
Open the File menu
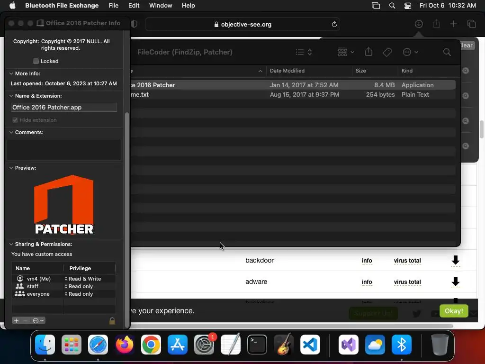114,6
